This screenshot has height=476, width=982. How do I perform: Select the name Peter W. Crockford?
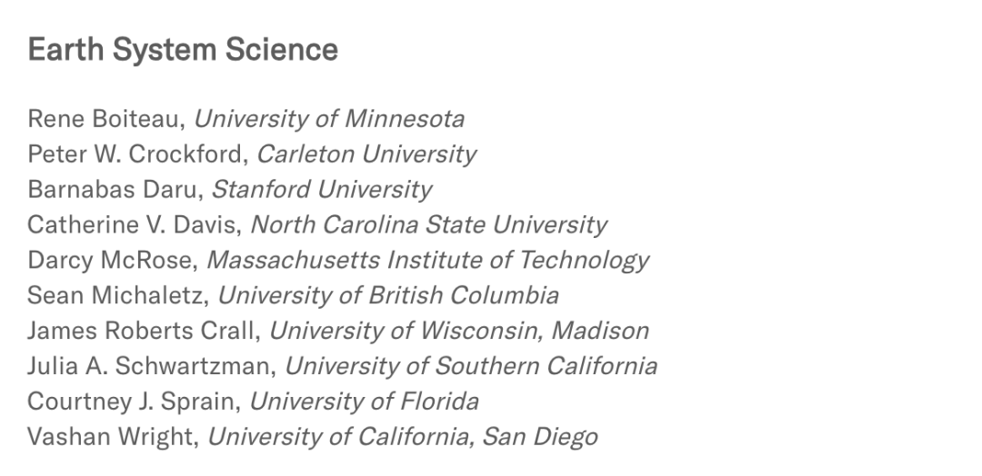tap(135, 154)
